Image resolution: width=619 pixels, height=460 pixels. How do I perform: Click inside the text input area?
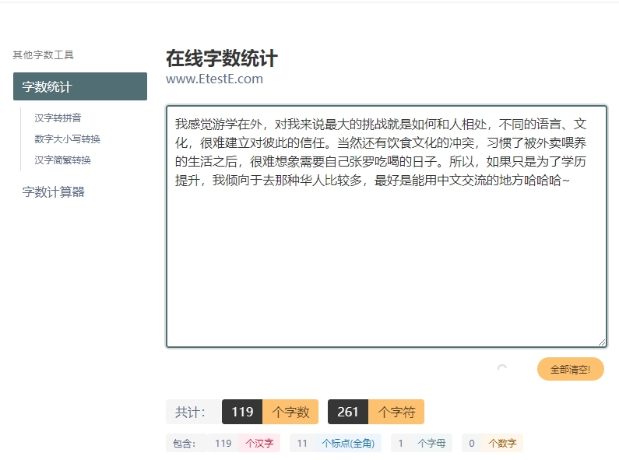(x=386, y=226)
